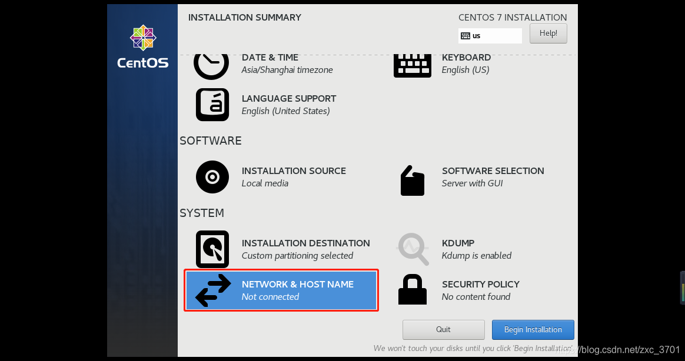
Task: Click 'Custom partitioning selected' status text
Action: click(x=297, y=256)
